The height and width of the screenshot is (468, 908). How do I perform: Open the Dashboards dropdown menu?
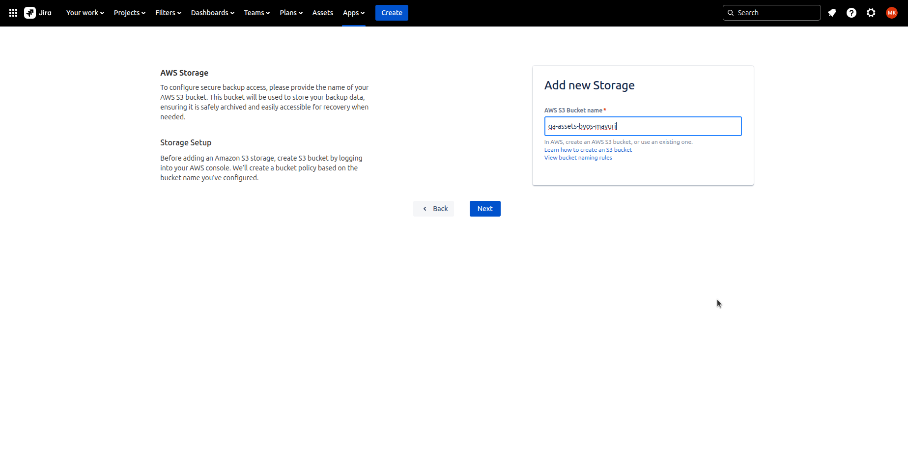(212, 13)
